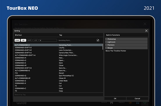Select the COMMAND+SHIFT+X Liquify row
Viewport: 161px width, 106px height.
[x=58, y=48]
